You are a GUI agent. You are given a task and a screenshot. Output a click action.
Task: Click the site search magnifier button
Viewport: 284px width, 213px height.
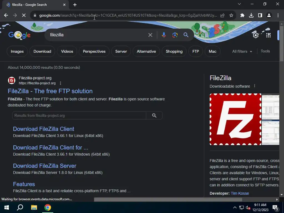pos(154,116)
